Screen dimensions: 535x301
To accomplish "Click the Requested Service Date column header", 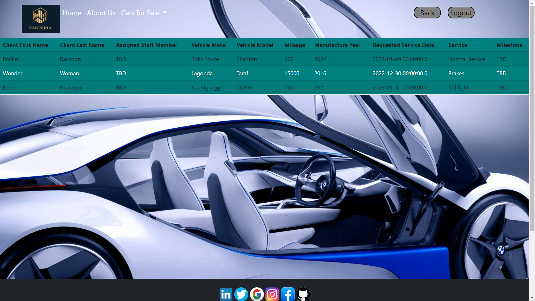I will click(403, 45).
